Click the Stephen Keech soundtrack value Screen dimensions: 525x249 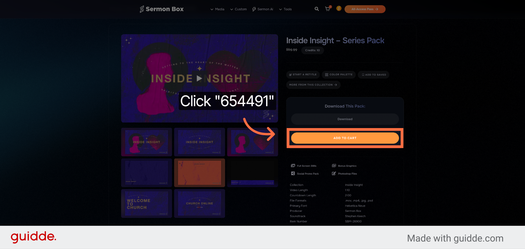355,216
